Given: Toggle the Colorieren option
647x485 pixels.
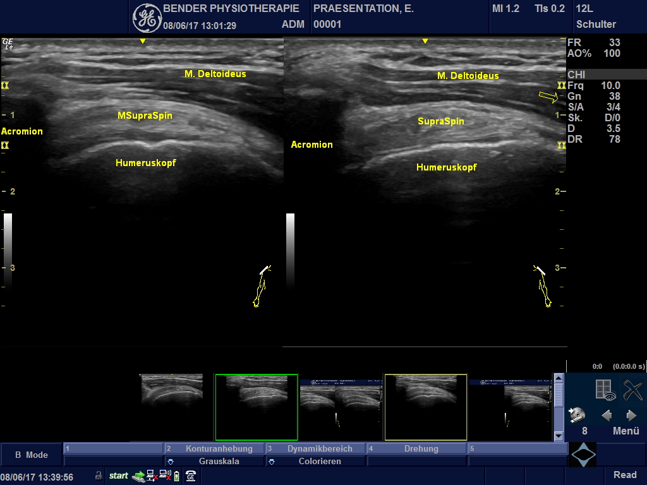Looking at the screenshot, I should (x=315, y=461).
